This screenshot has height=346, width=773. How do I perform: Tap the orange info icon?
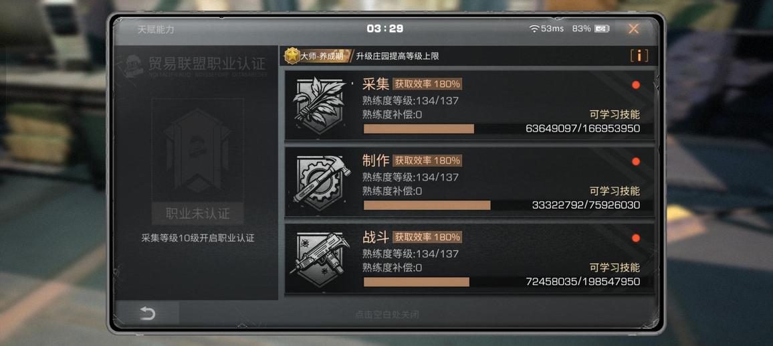(x=639, y=56)
